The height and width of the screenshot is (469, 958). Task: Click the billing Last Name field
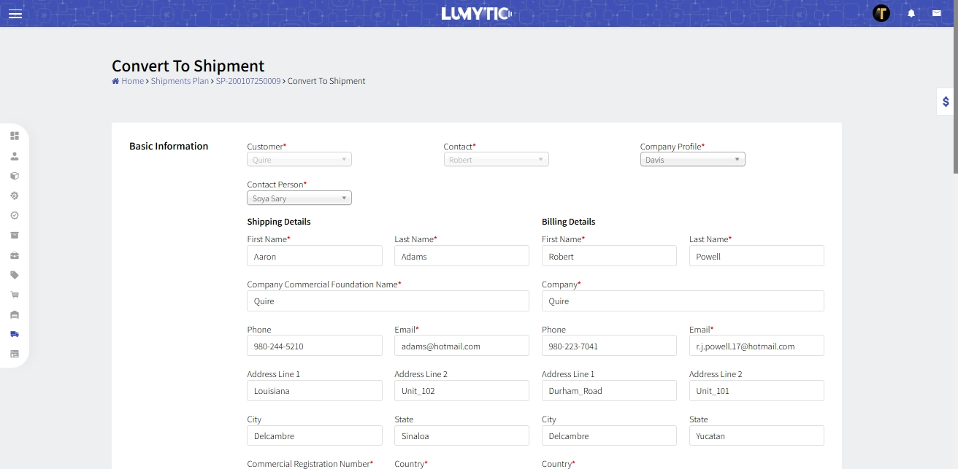point(756,257)
